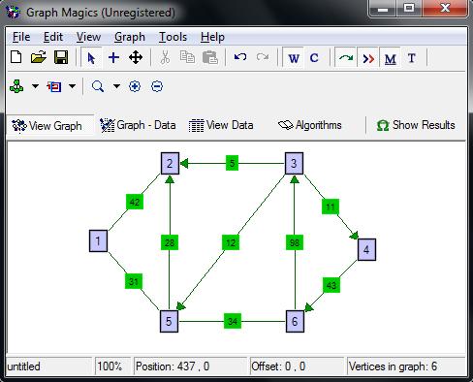Pick the four-arrow move tool
473x382 pixels.
(136, 58)
